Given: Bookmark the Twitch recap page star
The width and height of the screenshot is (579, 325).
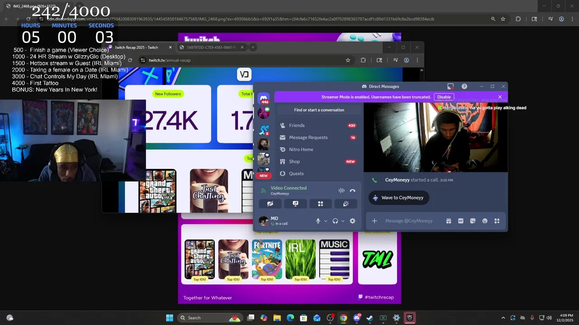Looking at the screenshot, I should coord(348,60).
